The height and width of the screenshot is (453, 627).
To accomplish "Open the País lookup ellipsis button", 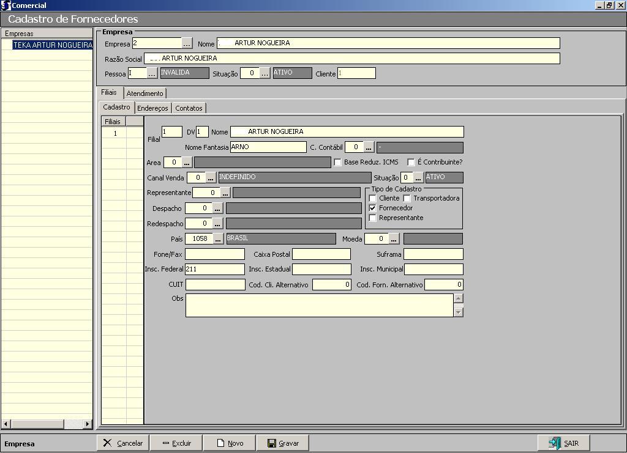I will click(218, 239).
